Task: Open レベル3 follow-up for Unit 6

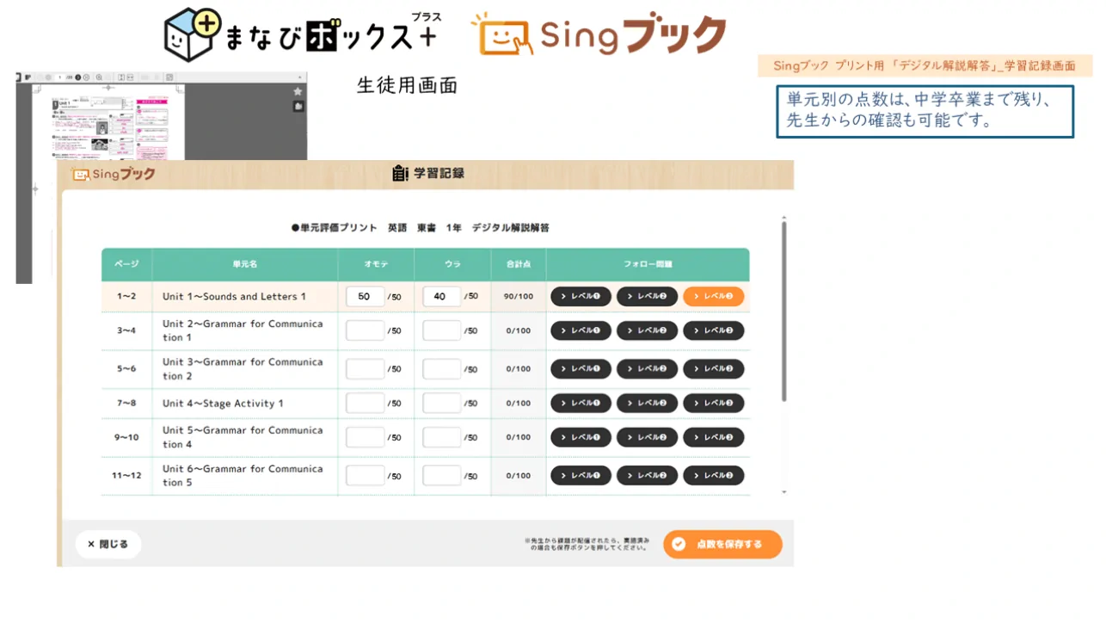Action: 713,475
